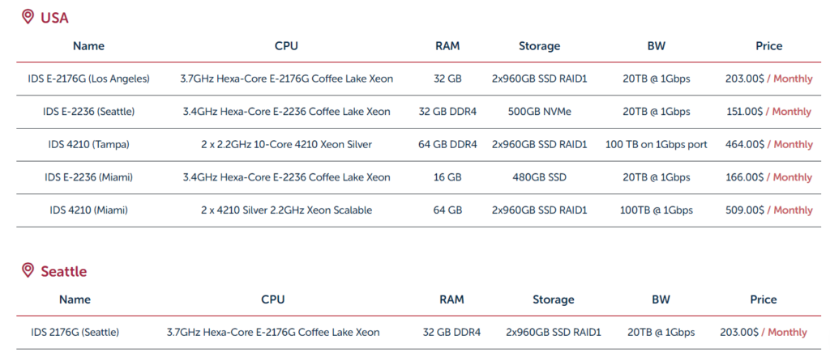Viewport: 830px width, 361px height.
Task: Click the 151.00$ Monthly price
Action: (x=768, y=112)
